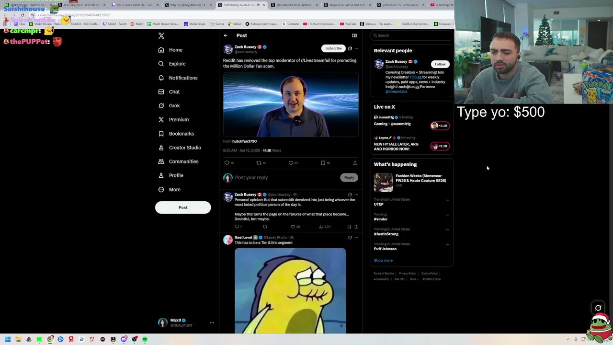The height and width of the screenshot is (345, 613).
Task: Expand the More menu in the sidebar
Action: 169,189
